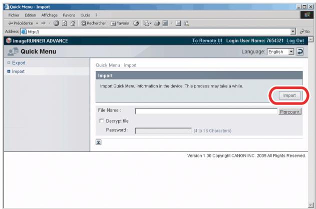Go to the home page icon
Screen dimensions: 316x209
pos(73,23)
